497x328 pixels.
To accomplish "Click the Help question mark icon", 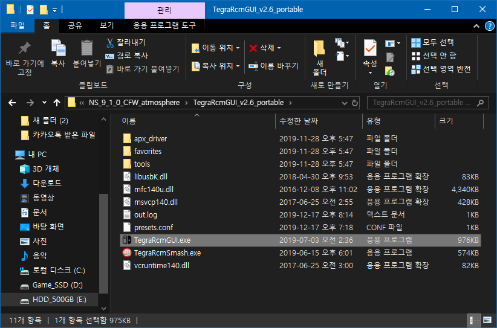I will [x=489, y=26].
